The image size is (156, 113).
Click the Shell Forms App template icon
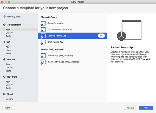coord(43,42)
